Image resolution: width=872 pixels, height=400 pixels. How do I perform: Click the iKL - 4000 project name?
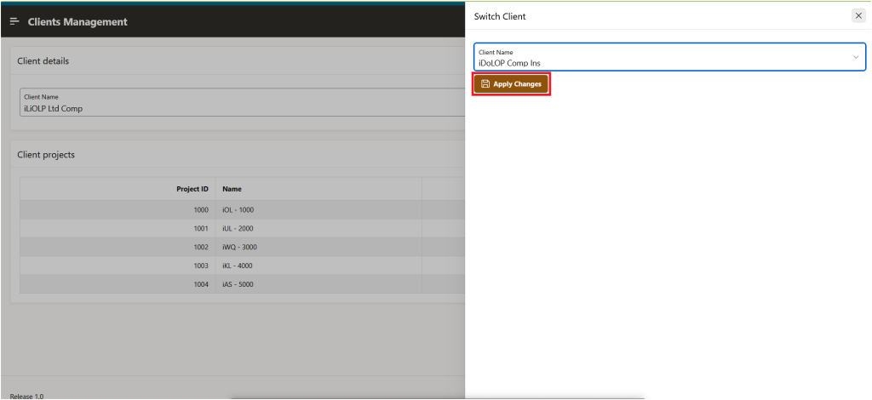238,266
